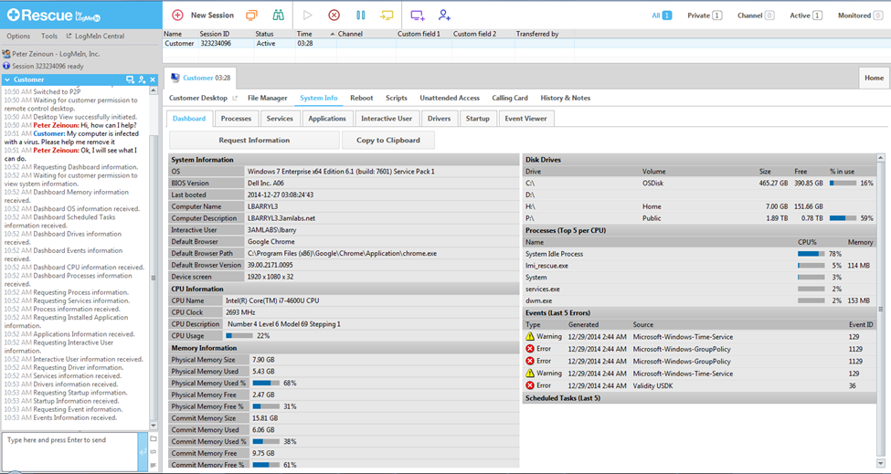The width and height of the screenshot is (891, 474).
Task: Open the Scripts tab
Action: point(396,98)
